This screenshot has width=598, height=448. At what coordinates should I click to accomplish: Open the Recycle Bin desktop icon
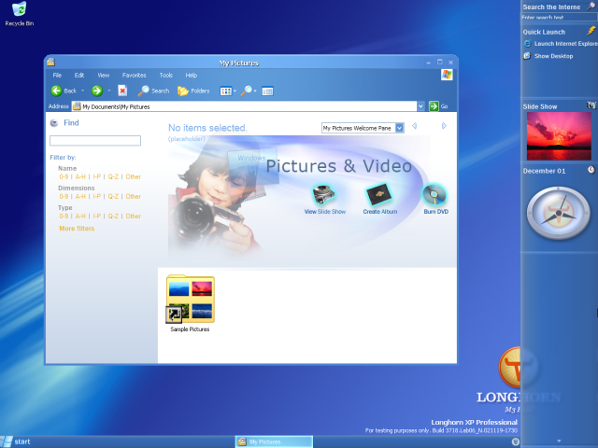[x=19, y=14]
